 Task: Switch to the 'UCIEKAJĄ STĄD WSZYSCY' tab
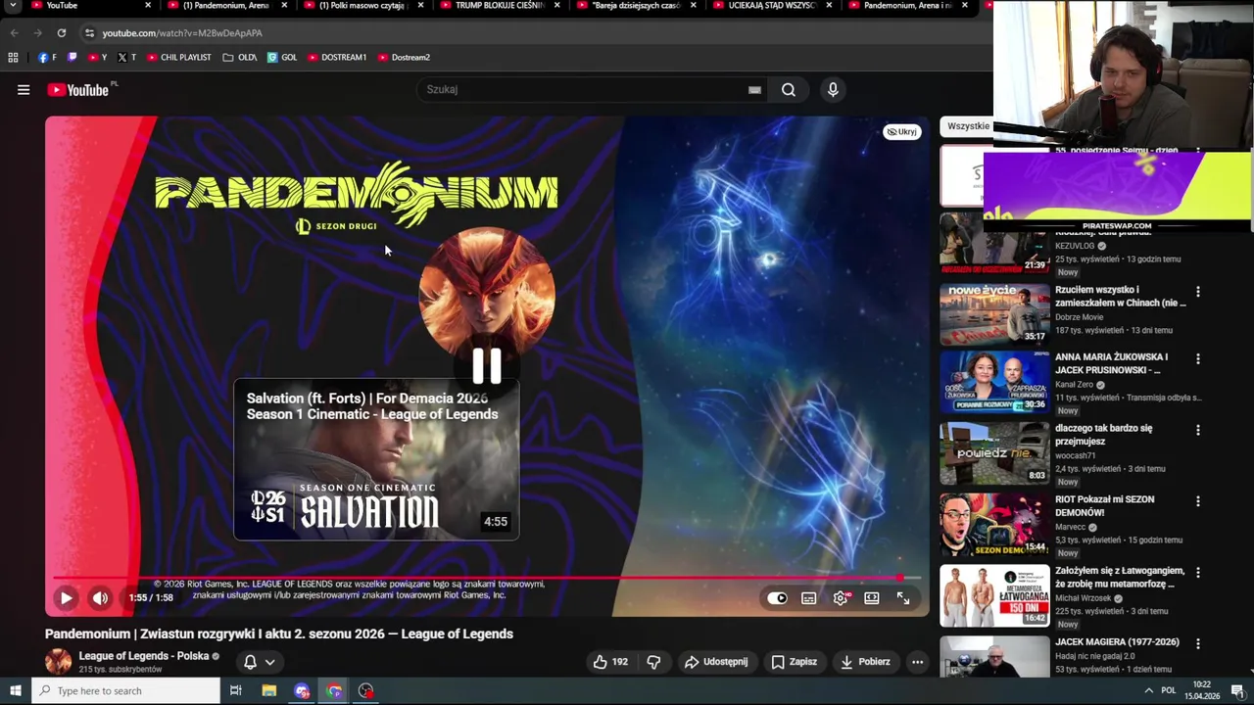click(771, 6)
